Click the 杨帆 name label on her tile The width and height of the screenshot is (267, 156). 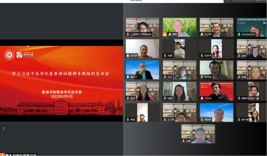(x=133, y=98)
